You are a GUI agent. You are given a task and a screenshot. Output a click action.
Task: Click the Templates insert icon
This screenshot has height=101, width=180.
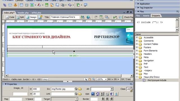point(78,5)
